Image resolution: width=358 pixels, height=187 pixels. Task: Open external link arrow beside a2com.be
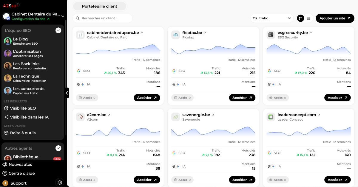[x=109, y=115]
